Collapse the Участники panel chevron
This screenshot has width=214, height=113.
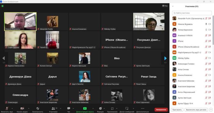[x=173, y=6]
